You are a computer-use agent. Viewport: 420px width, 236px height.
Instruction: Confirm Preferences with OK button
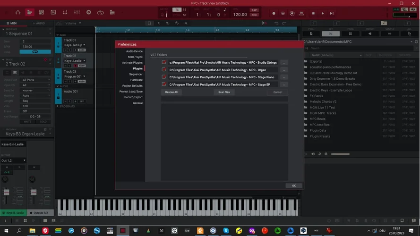coord(294,185)
